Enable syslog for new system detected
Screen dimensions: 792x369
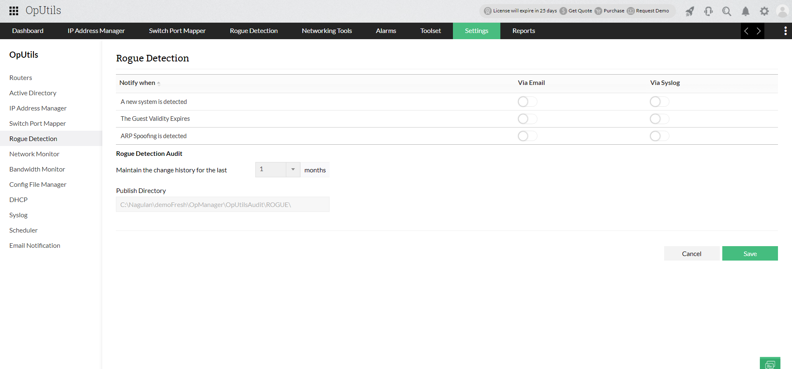pos(659,101)
